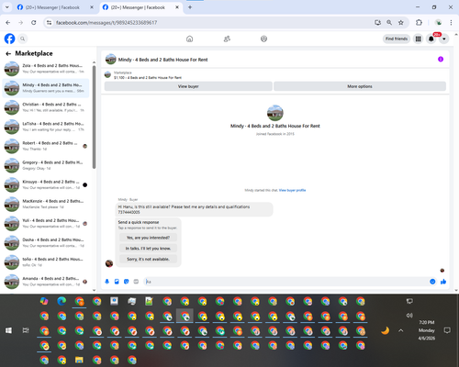
Task: Attach a photo with the image icon
Action: pyautogui.click(x=117, y=282)
